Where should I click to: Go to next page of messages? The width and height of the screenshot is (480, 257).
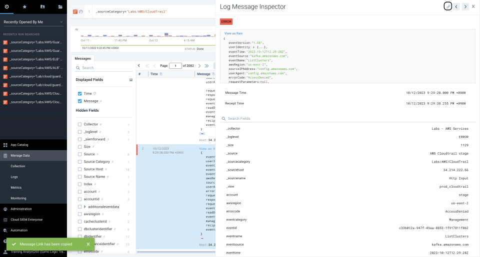[199, 66]
